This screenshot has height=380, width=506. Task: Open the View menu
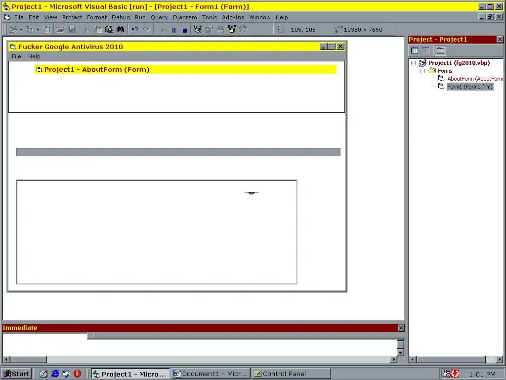[x=51, y=17]
